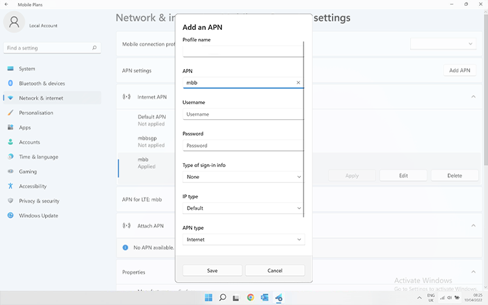This screenshot has height=305, width=488.
Task: Click the Profile name text field
Action: pyautogui.click(x=243, y=52)
